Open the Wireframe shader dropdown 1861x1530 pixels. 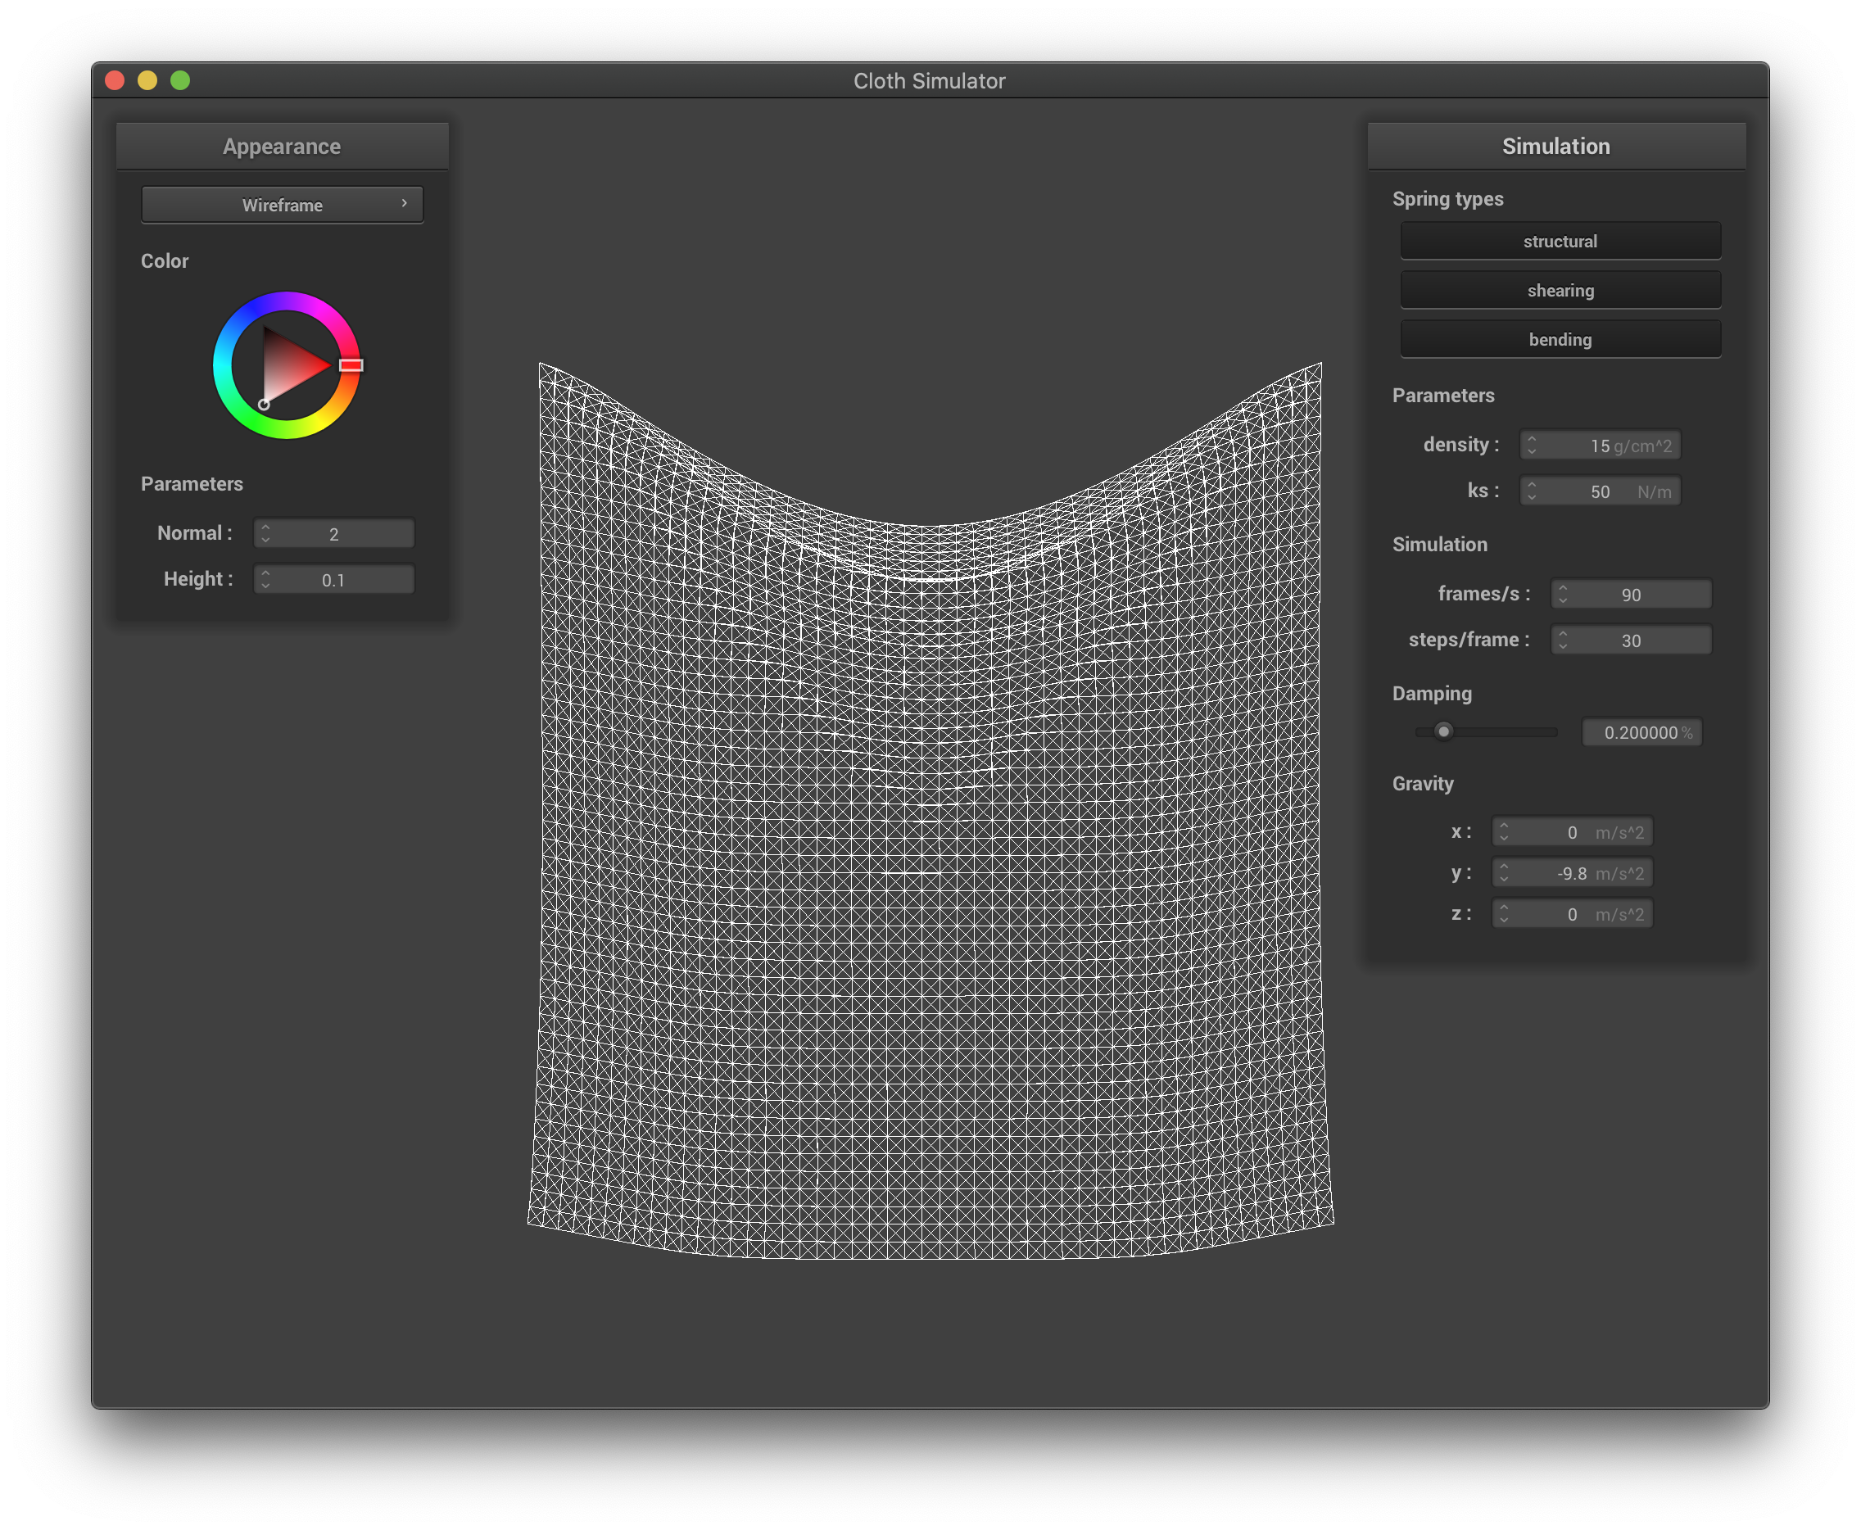[x=282, y=205]
